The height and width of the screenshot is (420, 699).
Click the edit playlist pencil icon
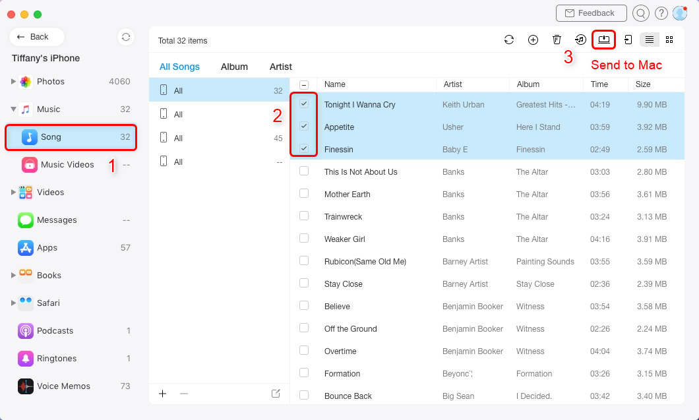pos(276,393)
